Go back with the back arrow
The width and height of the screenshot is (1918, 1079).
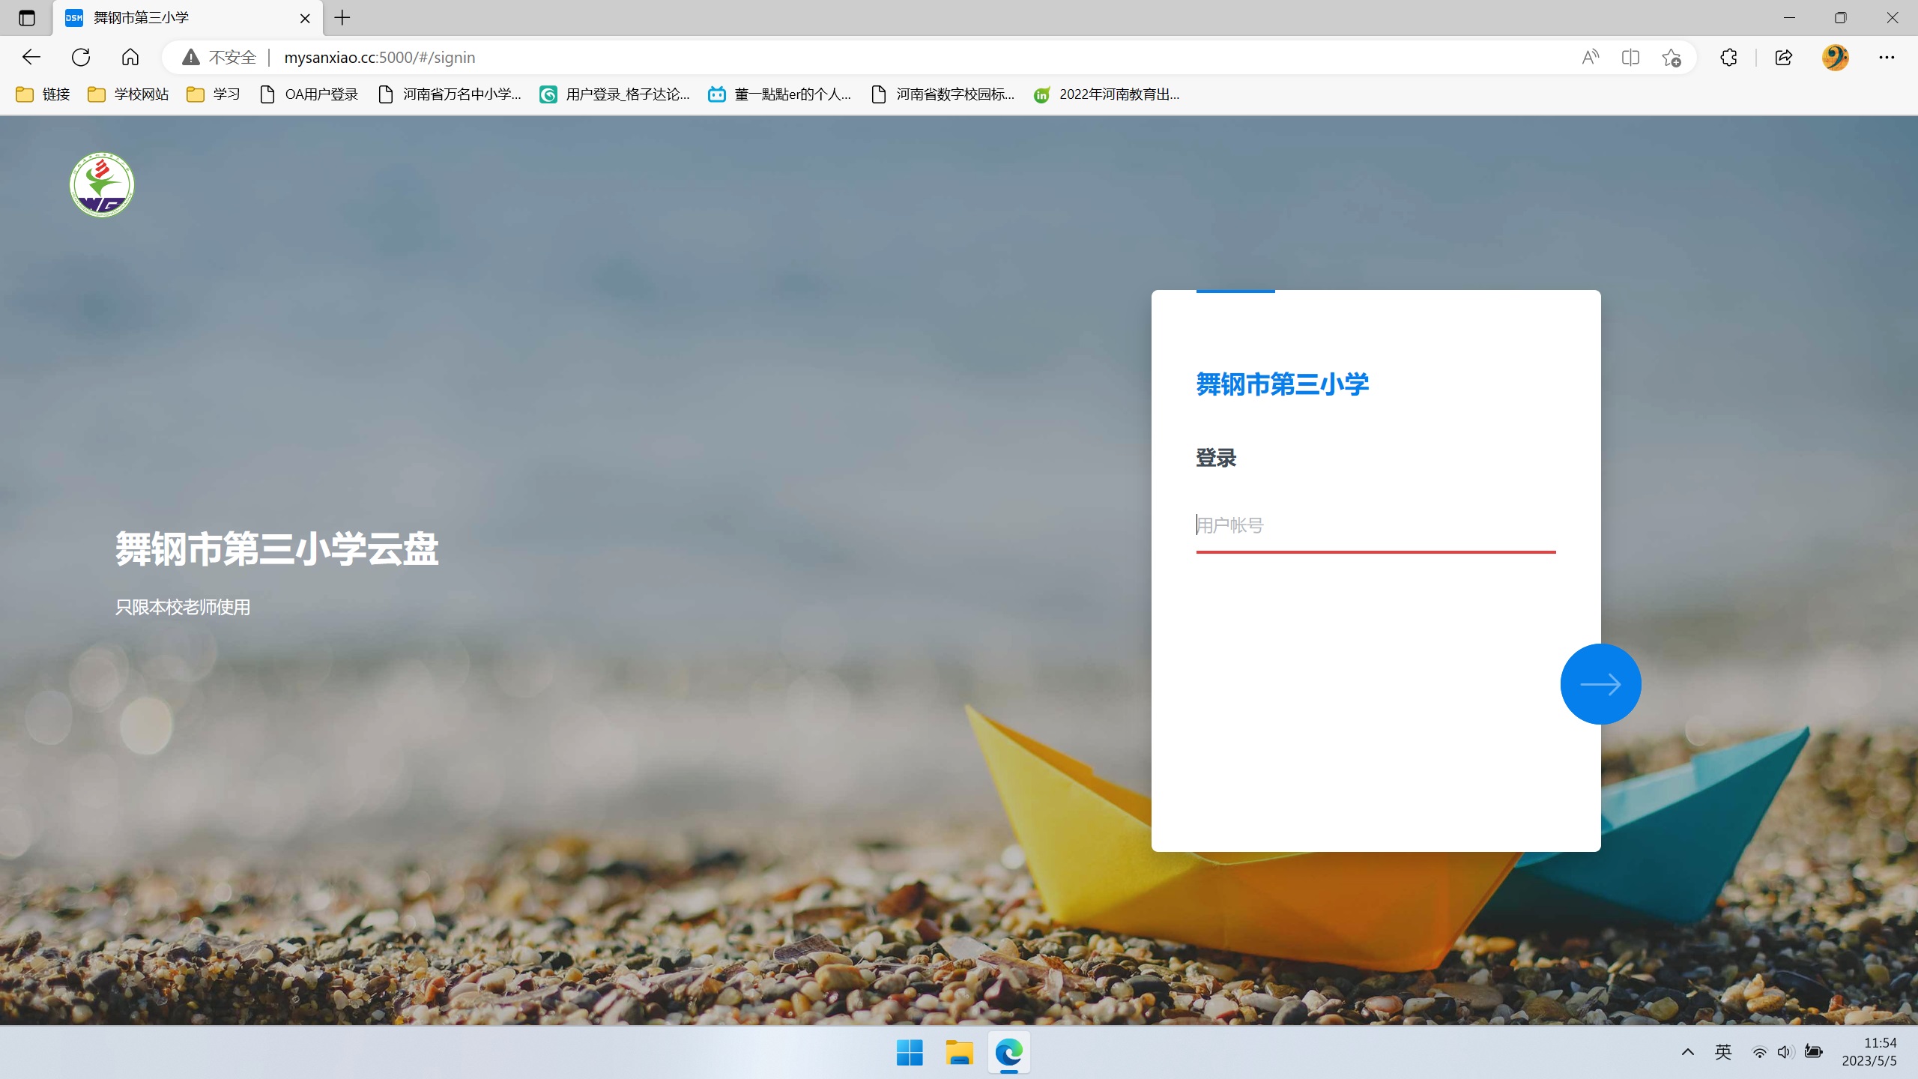coord(31,57)
